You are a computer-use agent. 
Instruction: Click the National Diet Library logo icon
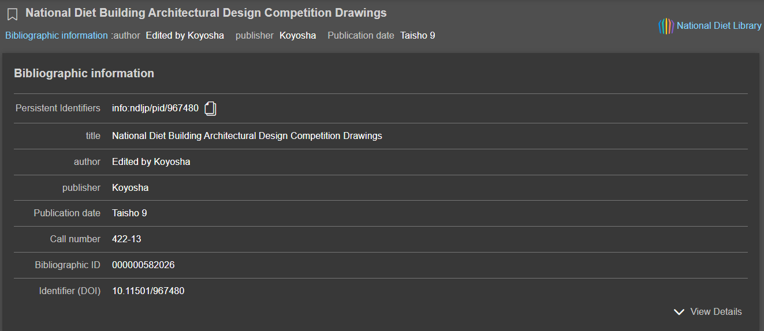[x=666, y=26]
